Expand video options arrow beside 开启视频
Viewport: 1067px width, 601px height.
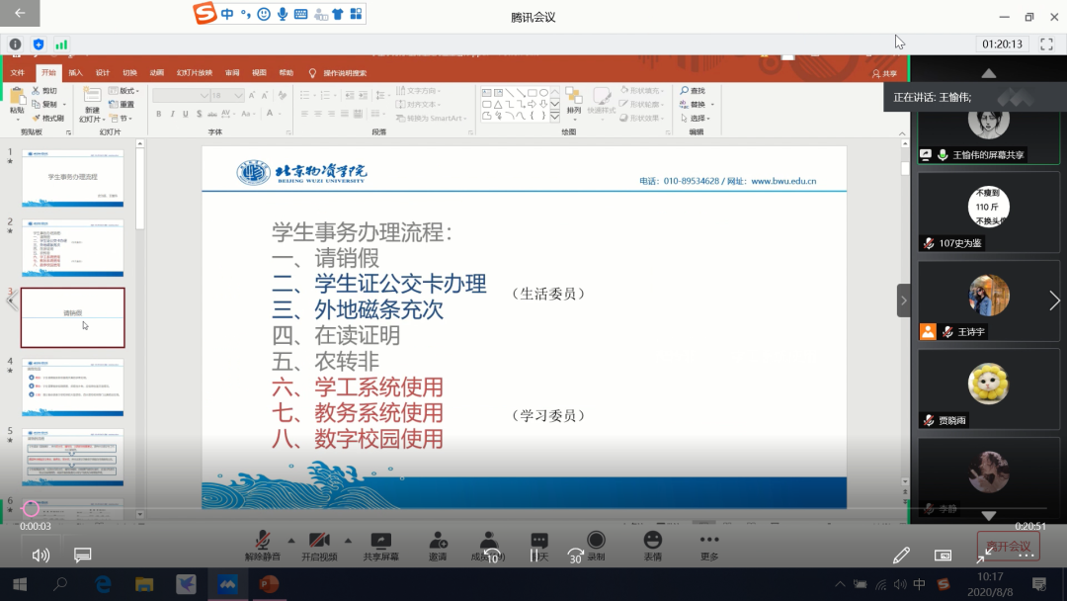[348, 540]
